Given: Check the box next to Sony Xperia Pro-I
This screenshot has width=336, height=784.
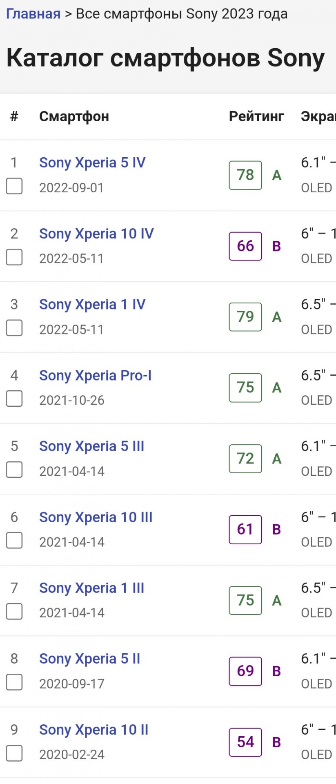Looking at the screenshot, I should coord(14,399).
